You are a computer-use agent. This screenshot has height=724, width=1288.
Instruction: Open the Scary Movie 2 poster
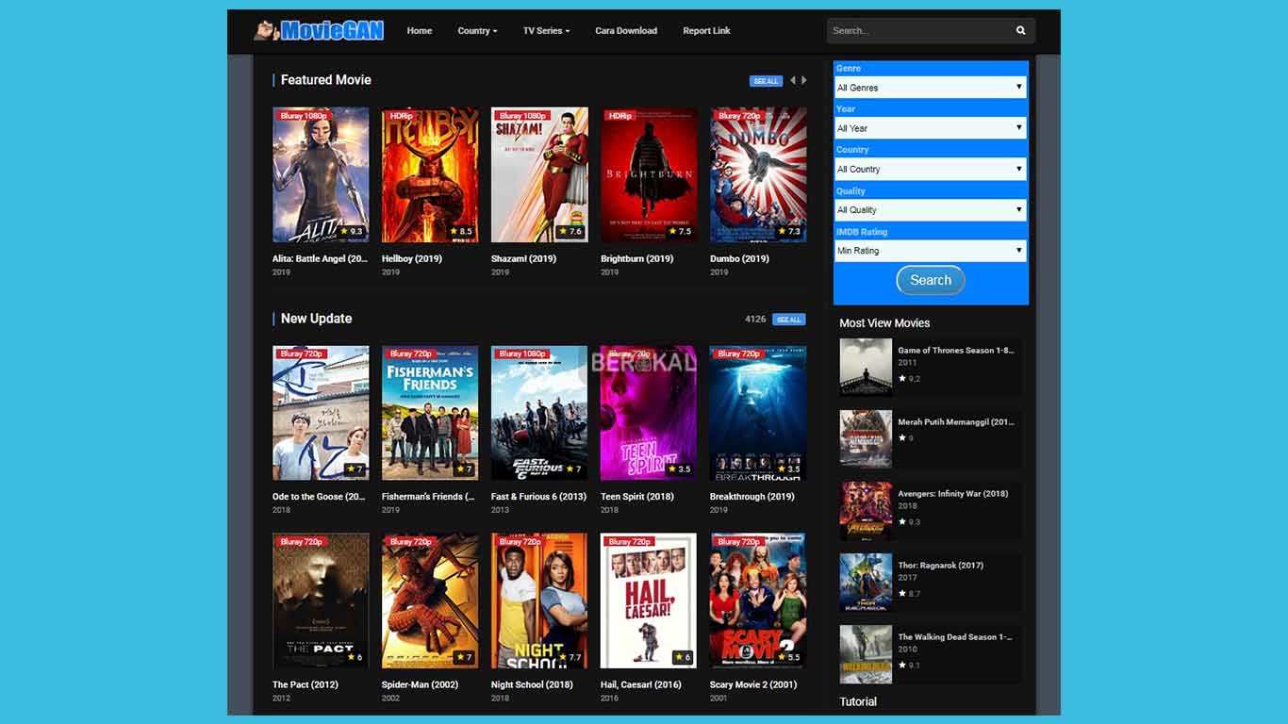click(x=758, y=601)
